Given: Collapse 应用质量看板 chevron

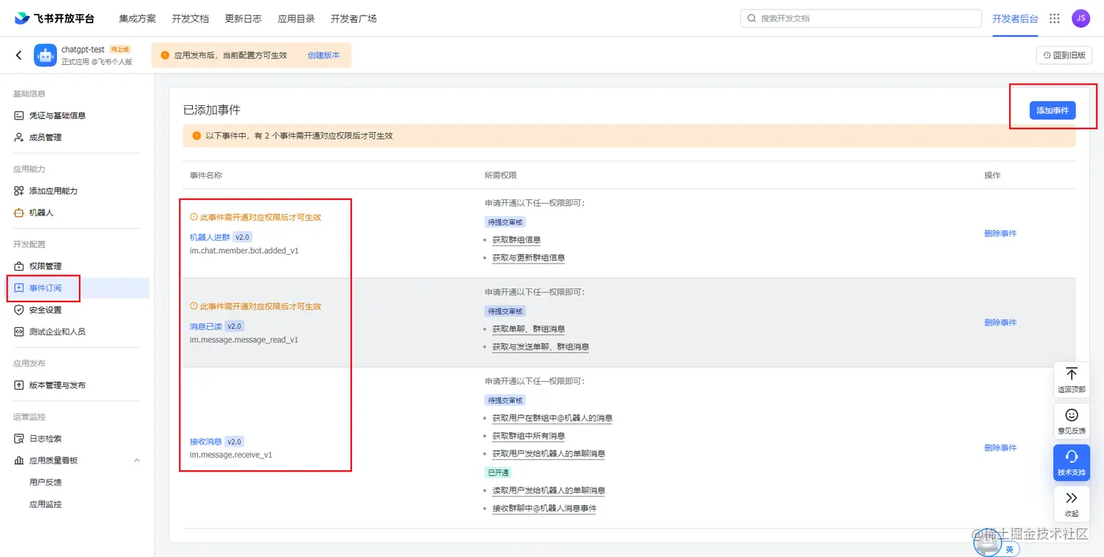Looking at the screenshot, I should [x=137, y=461].
